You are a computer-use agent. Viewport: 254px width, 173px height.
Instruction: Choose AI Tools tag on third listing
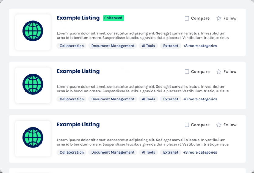(148, 152)
